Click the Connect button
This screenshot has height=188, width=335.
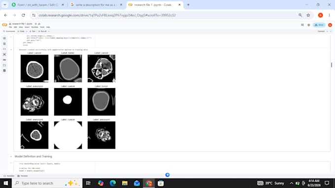[321, 31]
